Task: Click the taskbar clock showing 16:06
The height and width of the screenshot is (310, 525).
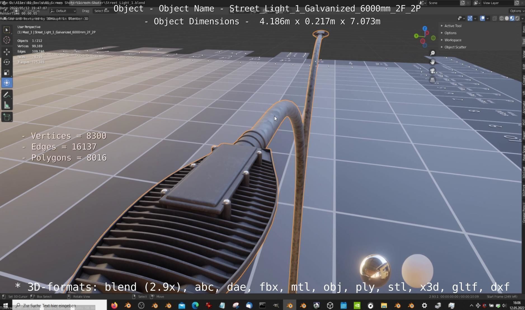Action: 517,305
